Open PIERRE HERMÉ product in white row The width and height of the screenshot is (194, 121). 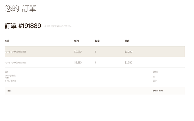click(x=15, y=63)
